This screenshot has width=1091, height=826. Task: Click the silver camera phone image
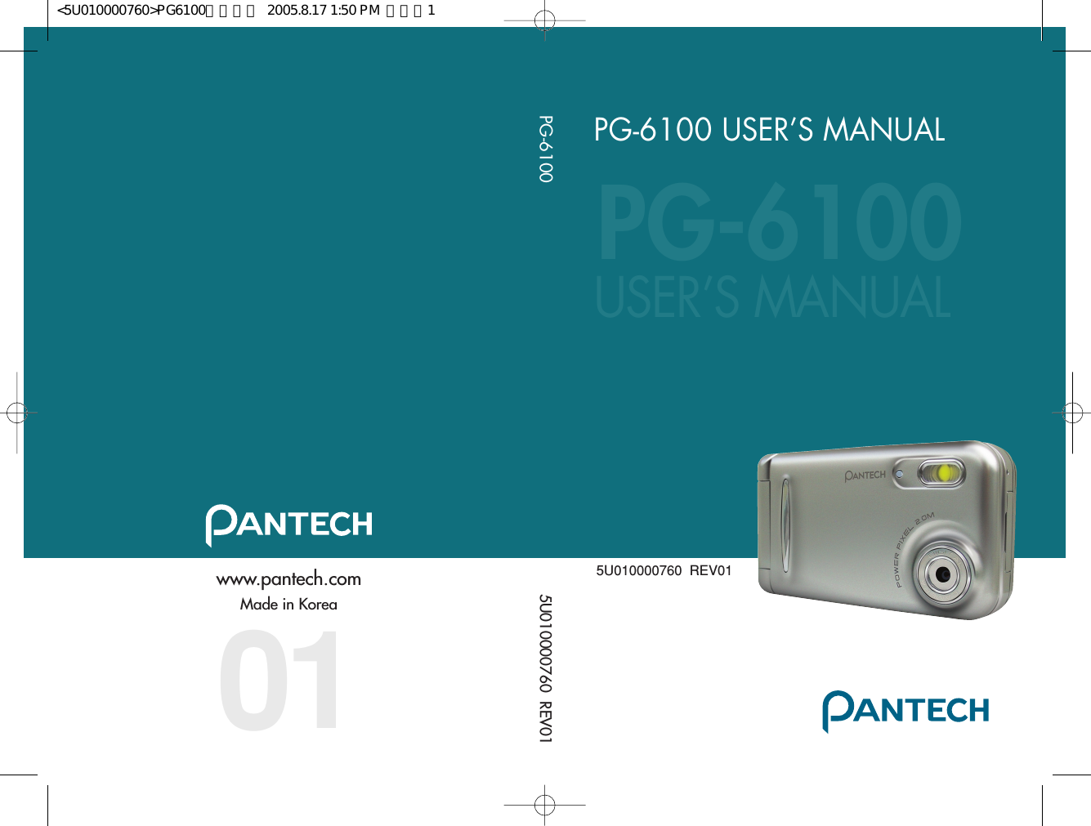point(887,530)
